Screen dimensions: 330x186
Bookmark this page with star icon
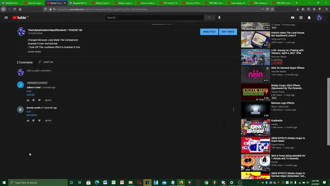(x=272, y=9)
